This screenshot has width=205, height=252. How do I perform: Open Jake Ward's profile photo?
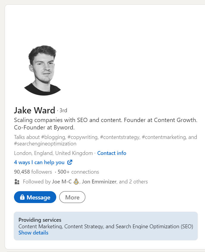point(43,70)
